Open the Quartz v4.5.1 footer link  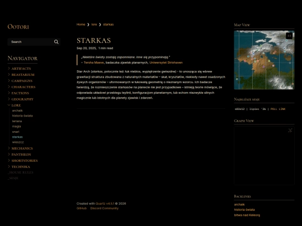[105, 204]
